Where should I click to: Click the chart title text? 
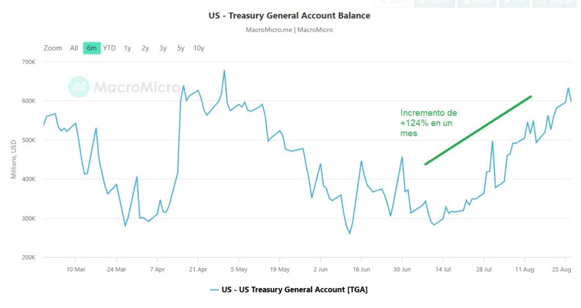(x=289, y=15)
